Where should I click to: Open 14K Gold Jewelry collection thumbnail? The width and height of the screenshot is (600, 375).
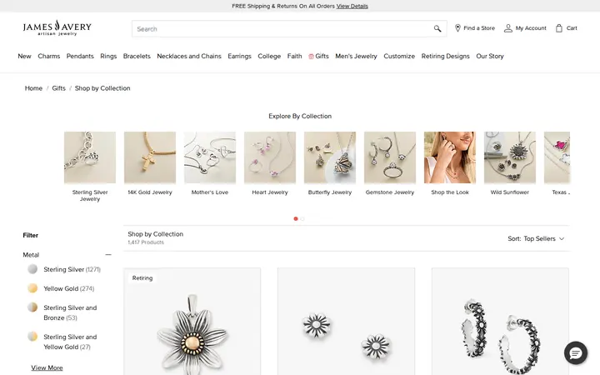point(150,157)
